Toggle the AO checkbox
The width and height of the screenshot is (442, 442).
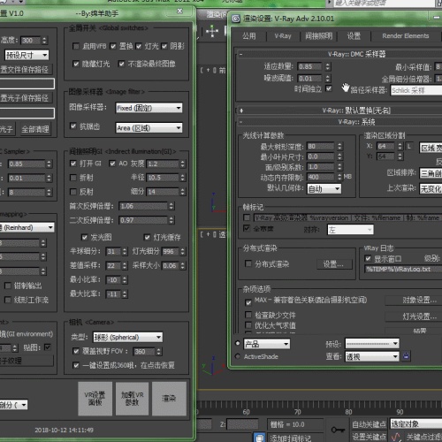pos(112,164)
